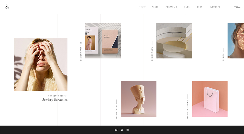Open the Elements menu item
The width and height of the screenshot is (244, 134).
coord(215,7)
